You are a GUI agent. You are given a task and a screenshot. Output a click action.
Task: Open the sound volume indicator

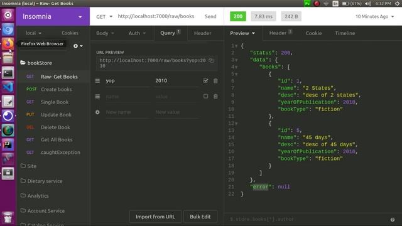[x=368, y=3]
